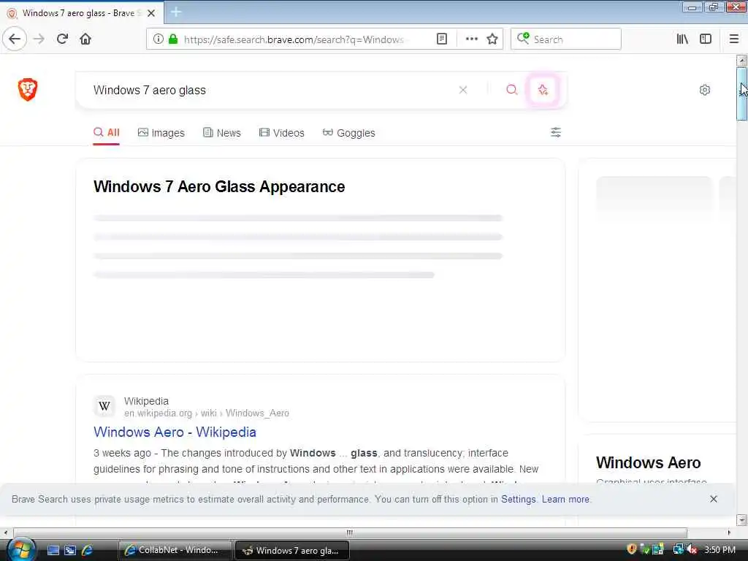Click horizontal scrollbar left arrow
Image resolution: width=748 pixels, height=561 pixels.
pos(5,533)
